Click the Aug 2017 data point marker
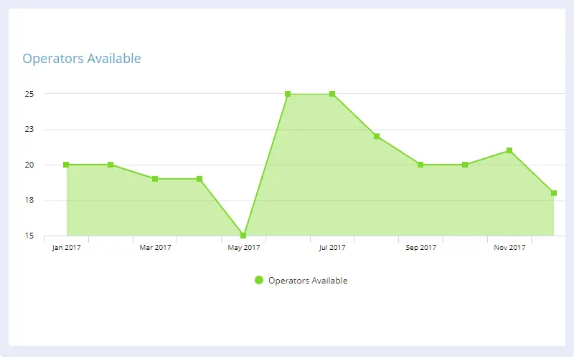The height and width of the screenshot is (358, 574). pos(376,136)
